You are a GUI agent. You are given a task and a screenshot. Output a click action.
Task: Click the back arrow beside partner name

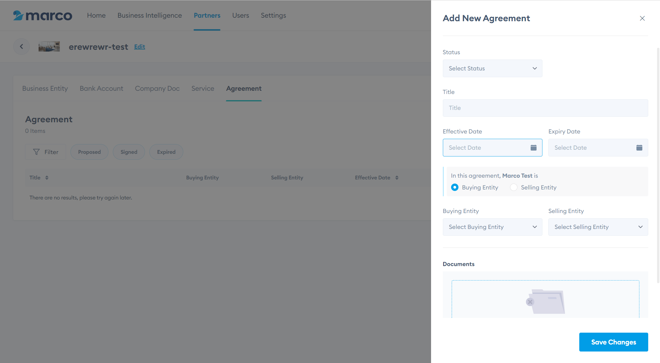point(22,47)
